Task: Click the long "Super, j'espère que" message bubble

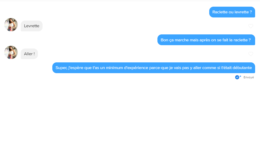Action: tap(154, 68)
